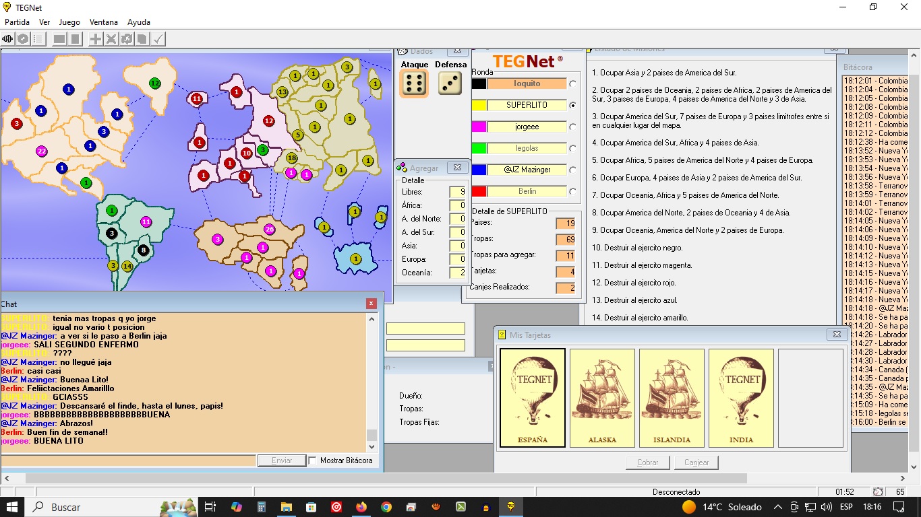Image resolution: width=921 pixels, height=517 pixels.
Task: Select the SUPERLITO player radio button
Action: tap(573, 105)
